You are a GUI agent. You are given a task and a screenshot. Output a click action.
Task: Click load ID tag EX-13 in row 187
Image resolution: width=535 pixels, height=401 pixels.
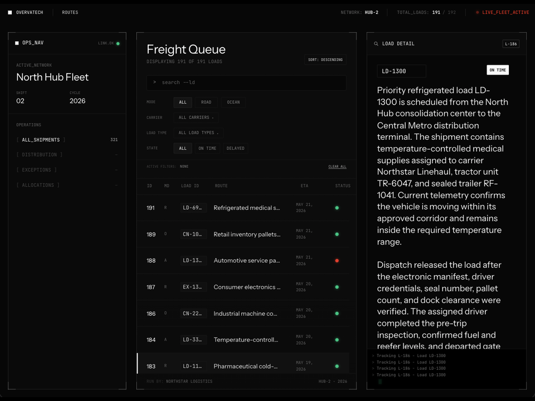pyautogui.click(x=193, y=287)
